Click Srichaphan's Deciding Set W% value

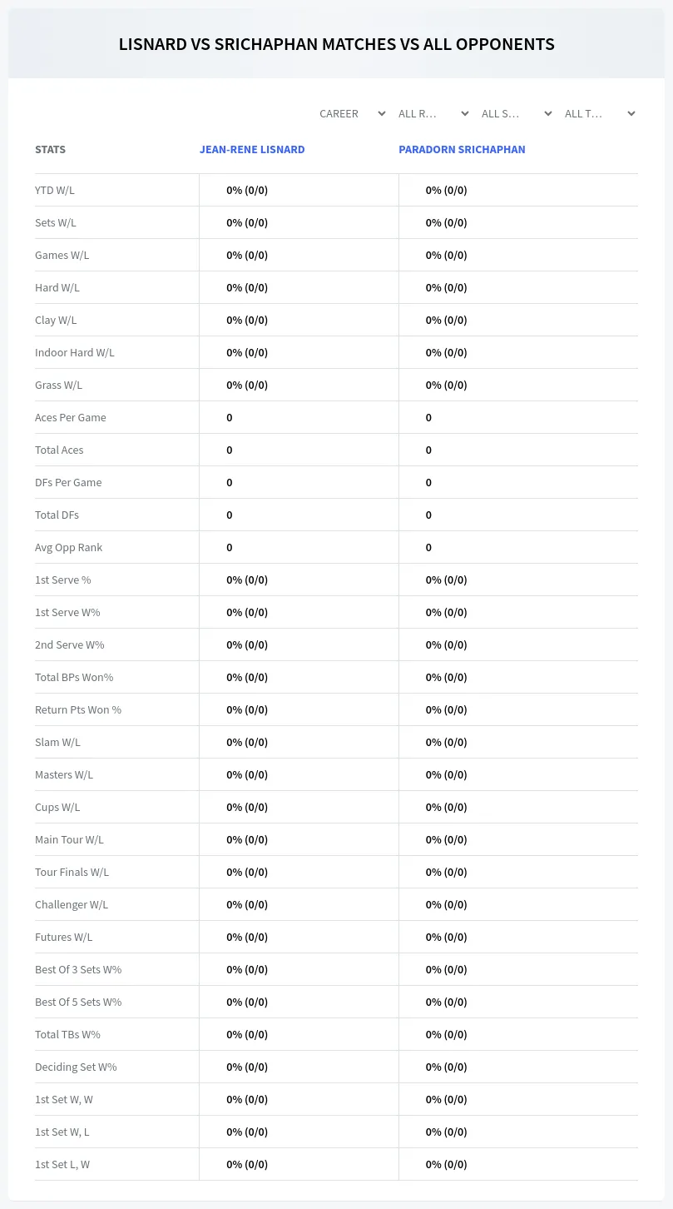click(447, 1067)
